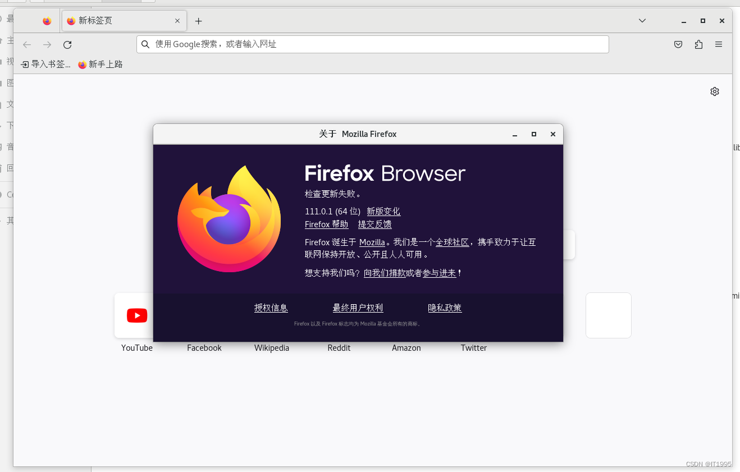Image resolution: width=740 pixels, height=472 pixels.
Task: Open the Firefox 帮助 link
Action: click(326, 224)
